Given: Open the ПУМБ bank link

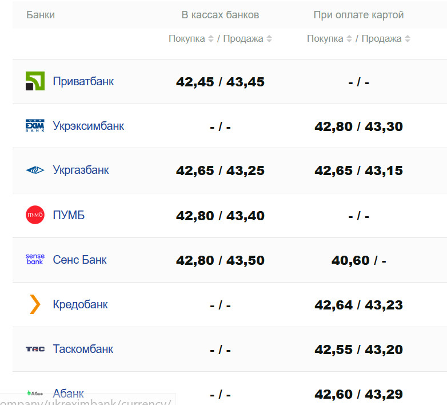Looking at the screenshot, I should [69, 215].
